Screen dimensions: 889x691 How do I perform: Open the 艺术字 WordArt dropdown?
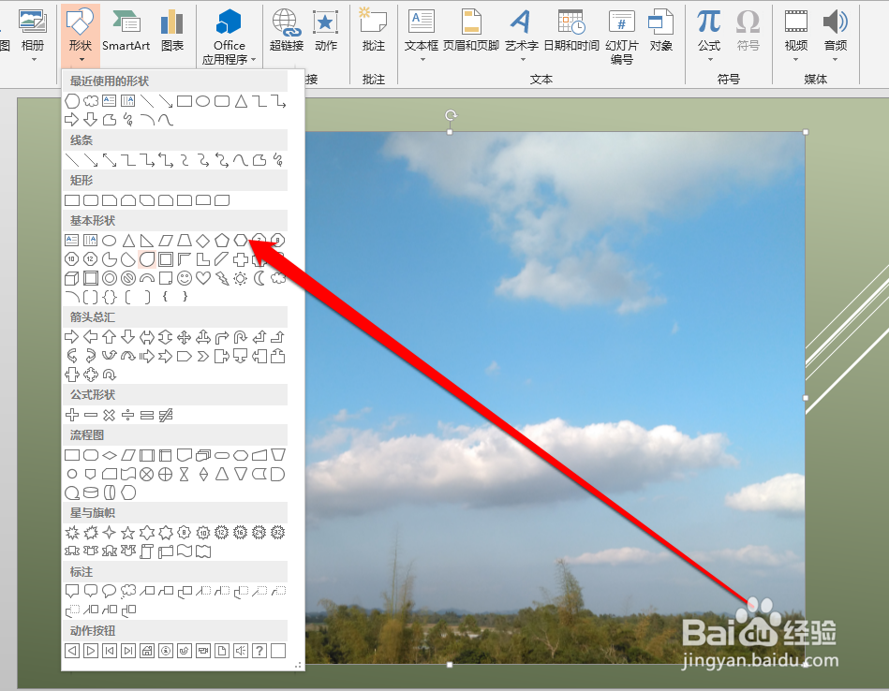pos(521,36)
